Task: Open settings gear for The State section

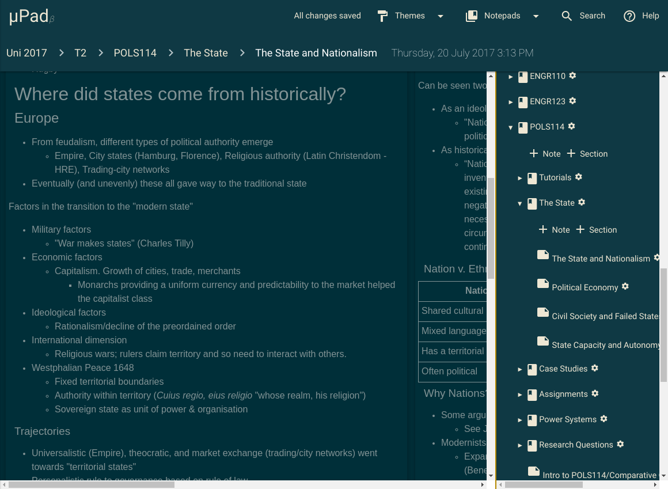Action: (x=582, y=202)
